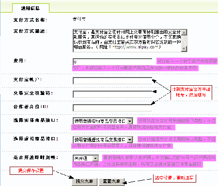This screenshot has width=218, height=186.
Task: Click the textarea scrollbar down arrow
Action: pos(184,49)
